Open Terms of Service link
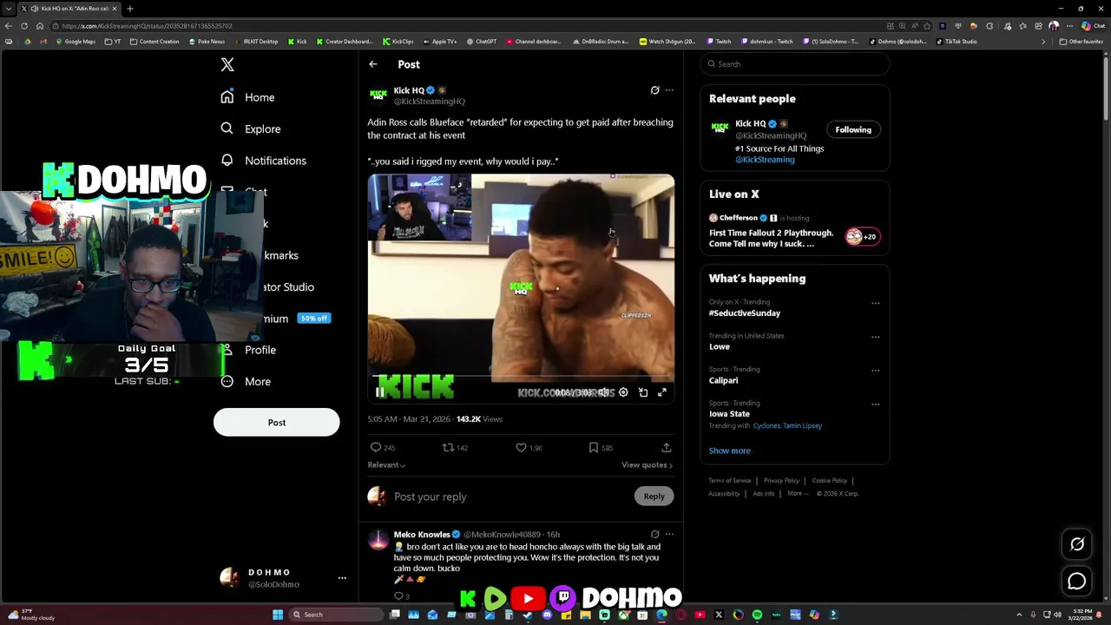 (730, 481)
